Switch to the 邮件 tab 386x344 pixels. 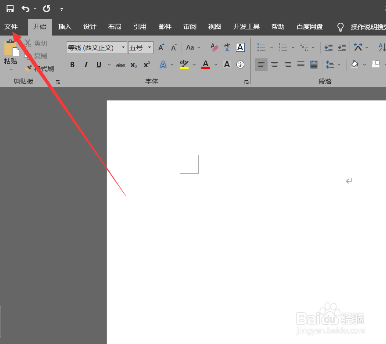pos(164,27)
